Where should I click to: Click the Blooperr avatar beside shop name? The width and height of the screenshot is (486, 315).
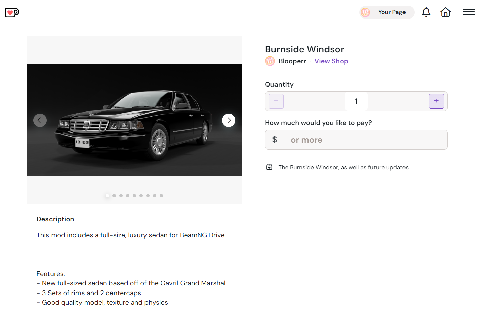coord(270,61)
